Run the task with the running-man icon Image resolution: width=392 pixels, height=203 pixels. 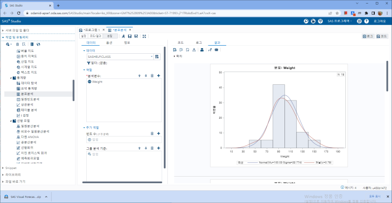click(x=123, y=37)
